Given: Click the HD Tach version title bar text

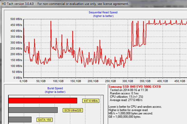Looking at the screenshot, I should 65,4.
